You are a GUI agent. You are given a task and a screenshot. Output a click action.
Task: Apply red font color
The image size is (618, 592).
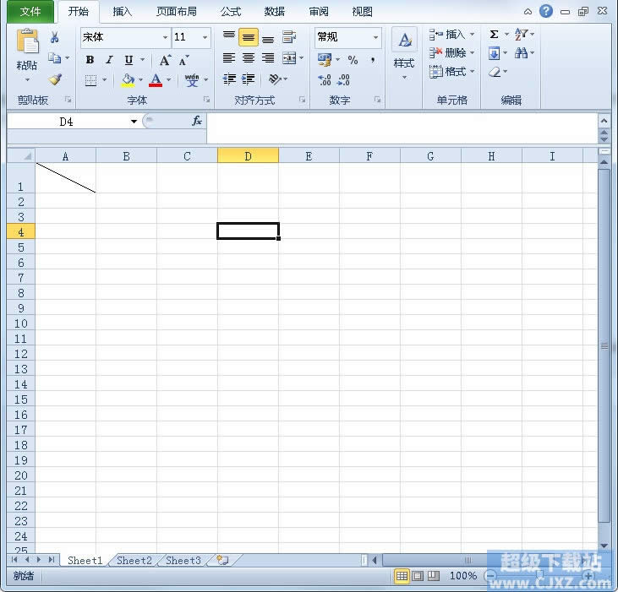pos(156,80)
